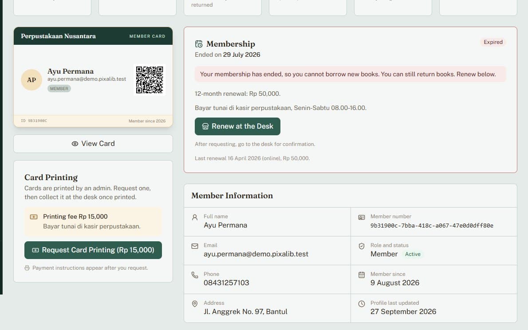Click the Member Information heading
Screen dimensions: 528x330
[x=232, y=196]
